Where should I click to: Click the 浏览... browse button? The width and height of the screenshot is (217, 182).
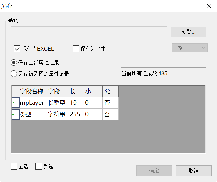point(189,32)
